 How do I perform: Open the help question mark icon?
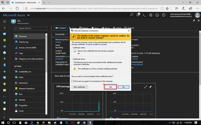164,15
